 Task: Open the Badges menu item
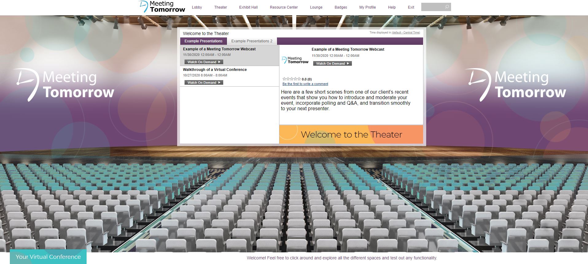[341, 7]
